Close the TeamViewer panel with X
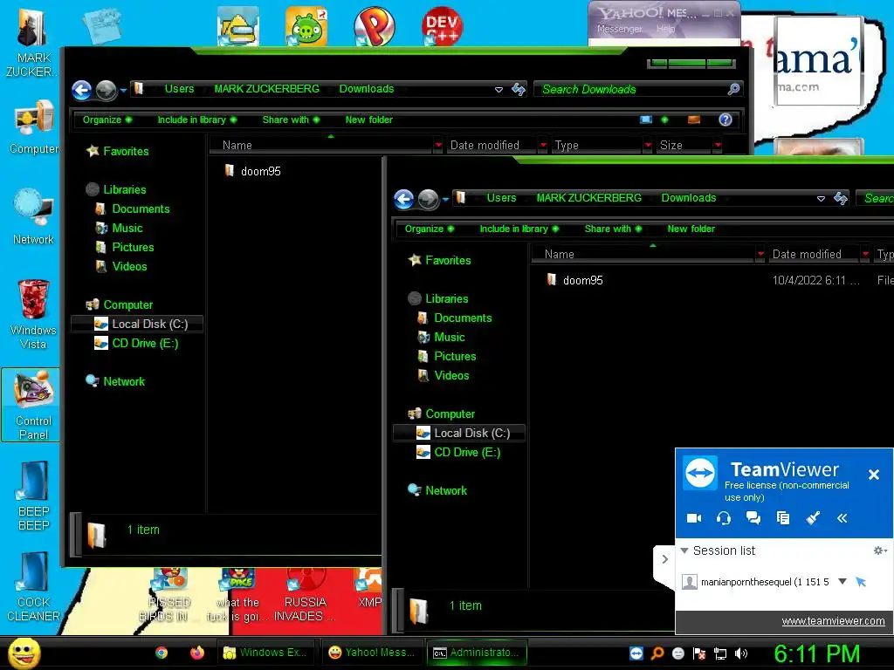 pos(873,474)
